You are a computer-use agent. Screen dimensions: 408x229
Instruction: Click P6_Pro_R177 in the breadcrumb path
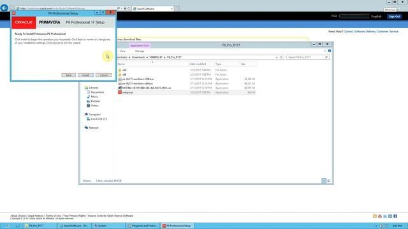(174, 57)
